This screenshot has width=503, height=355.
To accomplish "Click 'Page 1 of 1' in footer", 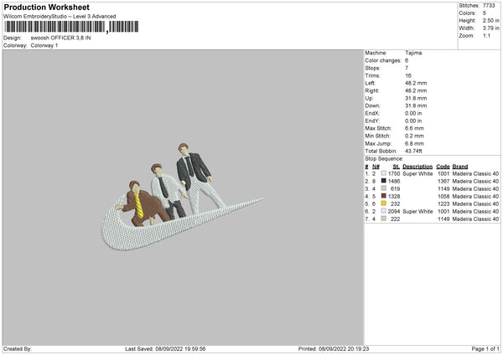I will coord(485,349).
